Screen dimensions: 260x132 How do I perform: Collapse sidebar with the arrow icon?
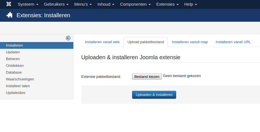[68, 38]
